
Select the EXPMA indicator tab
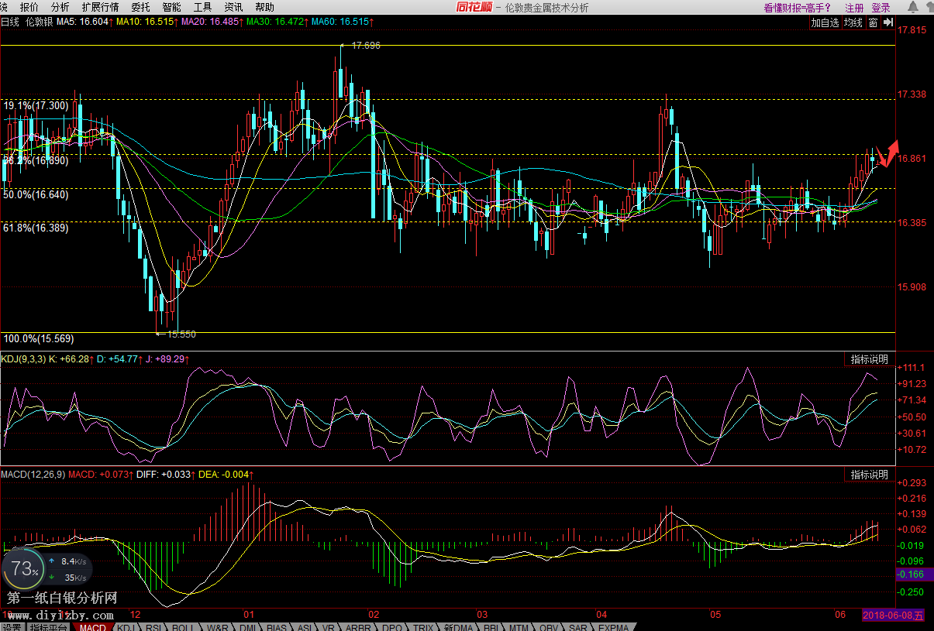[614, 627]
